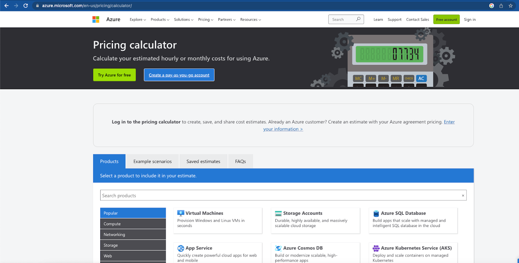
Task: Click the Azure Cosmos DB icon
Action: (278, 248)
